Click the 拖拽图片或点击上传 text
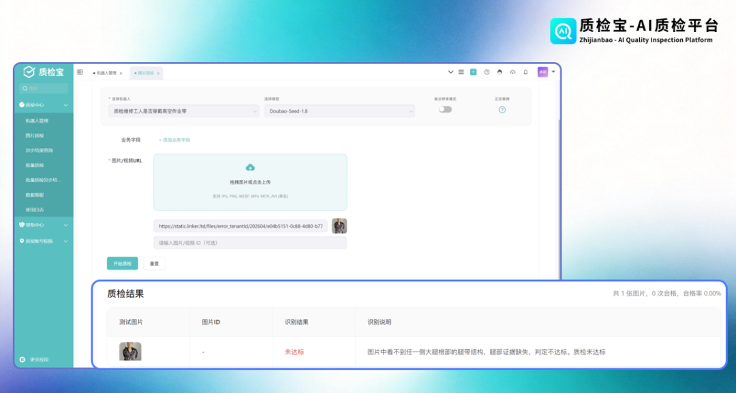This screenshot has height=393, width=736. point(250,182)
